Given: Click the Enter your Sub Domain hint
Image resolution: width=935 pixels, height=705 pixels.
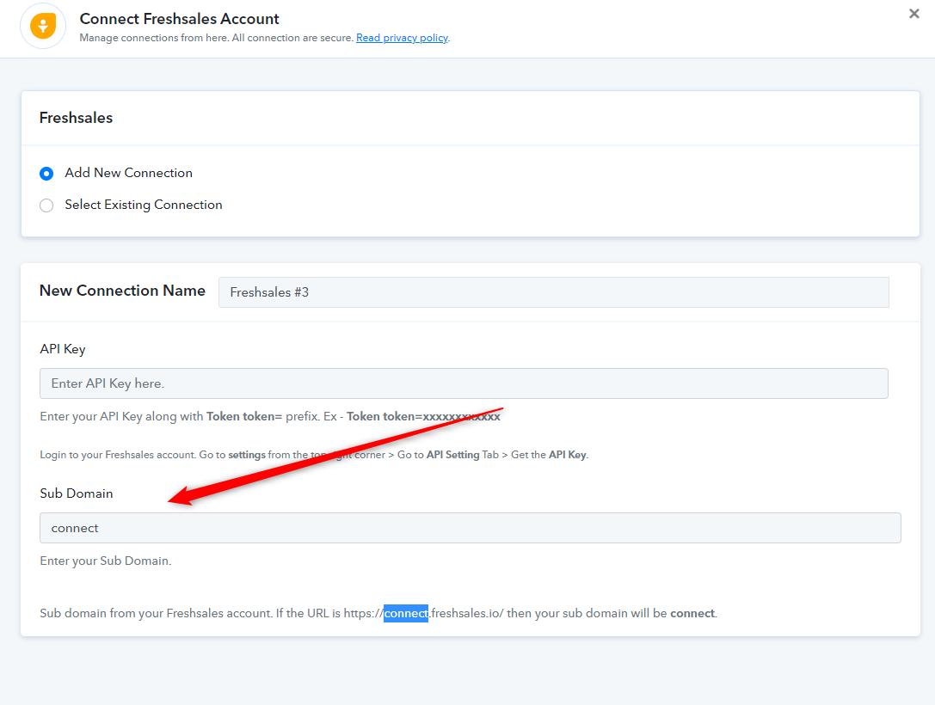Looking at the screenshot, I should pyautogui.click(x=106, y=561).
